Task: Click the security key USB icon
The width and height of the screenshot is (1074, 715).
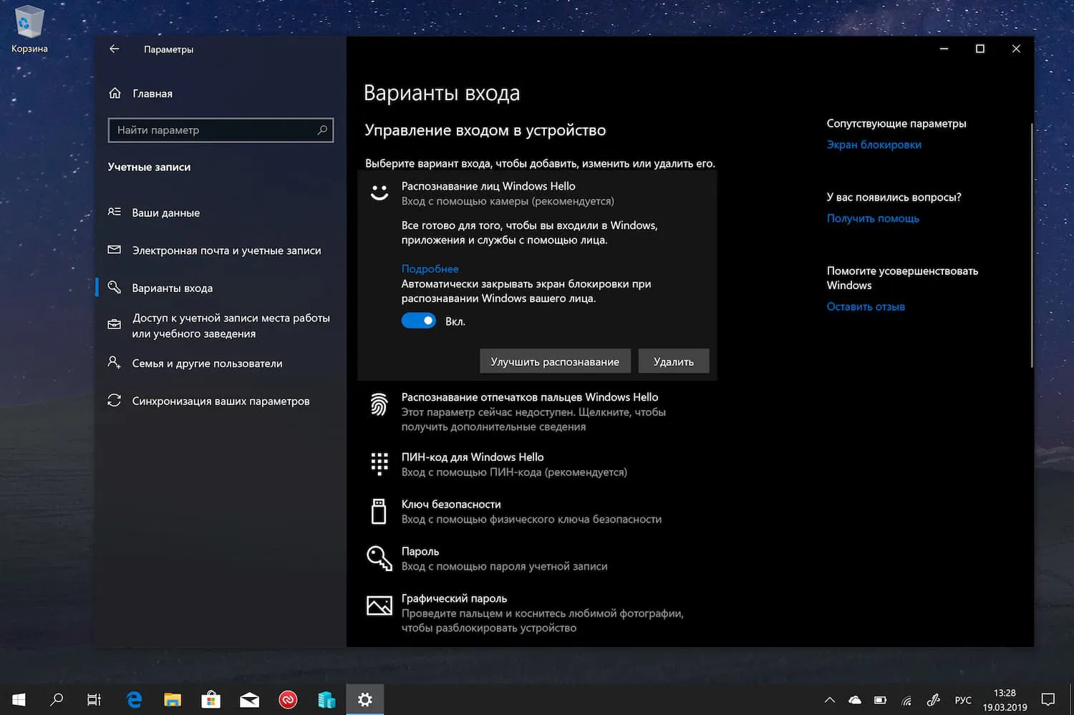Action: pyautogui.click(x=379, y=511)
